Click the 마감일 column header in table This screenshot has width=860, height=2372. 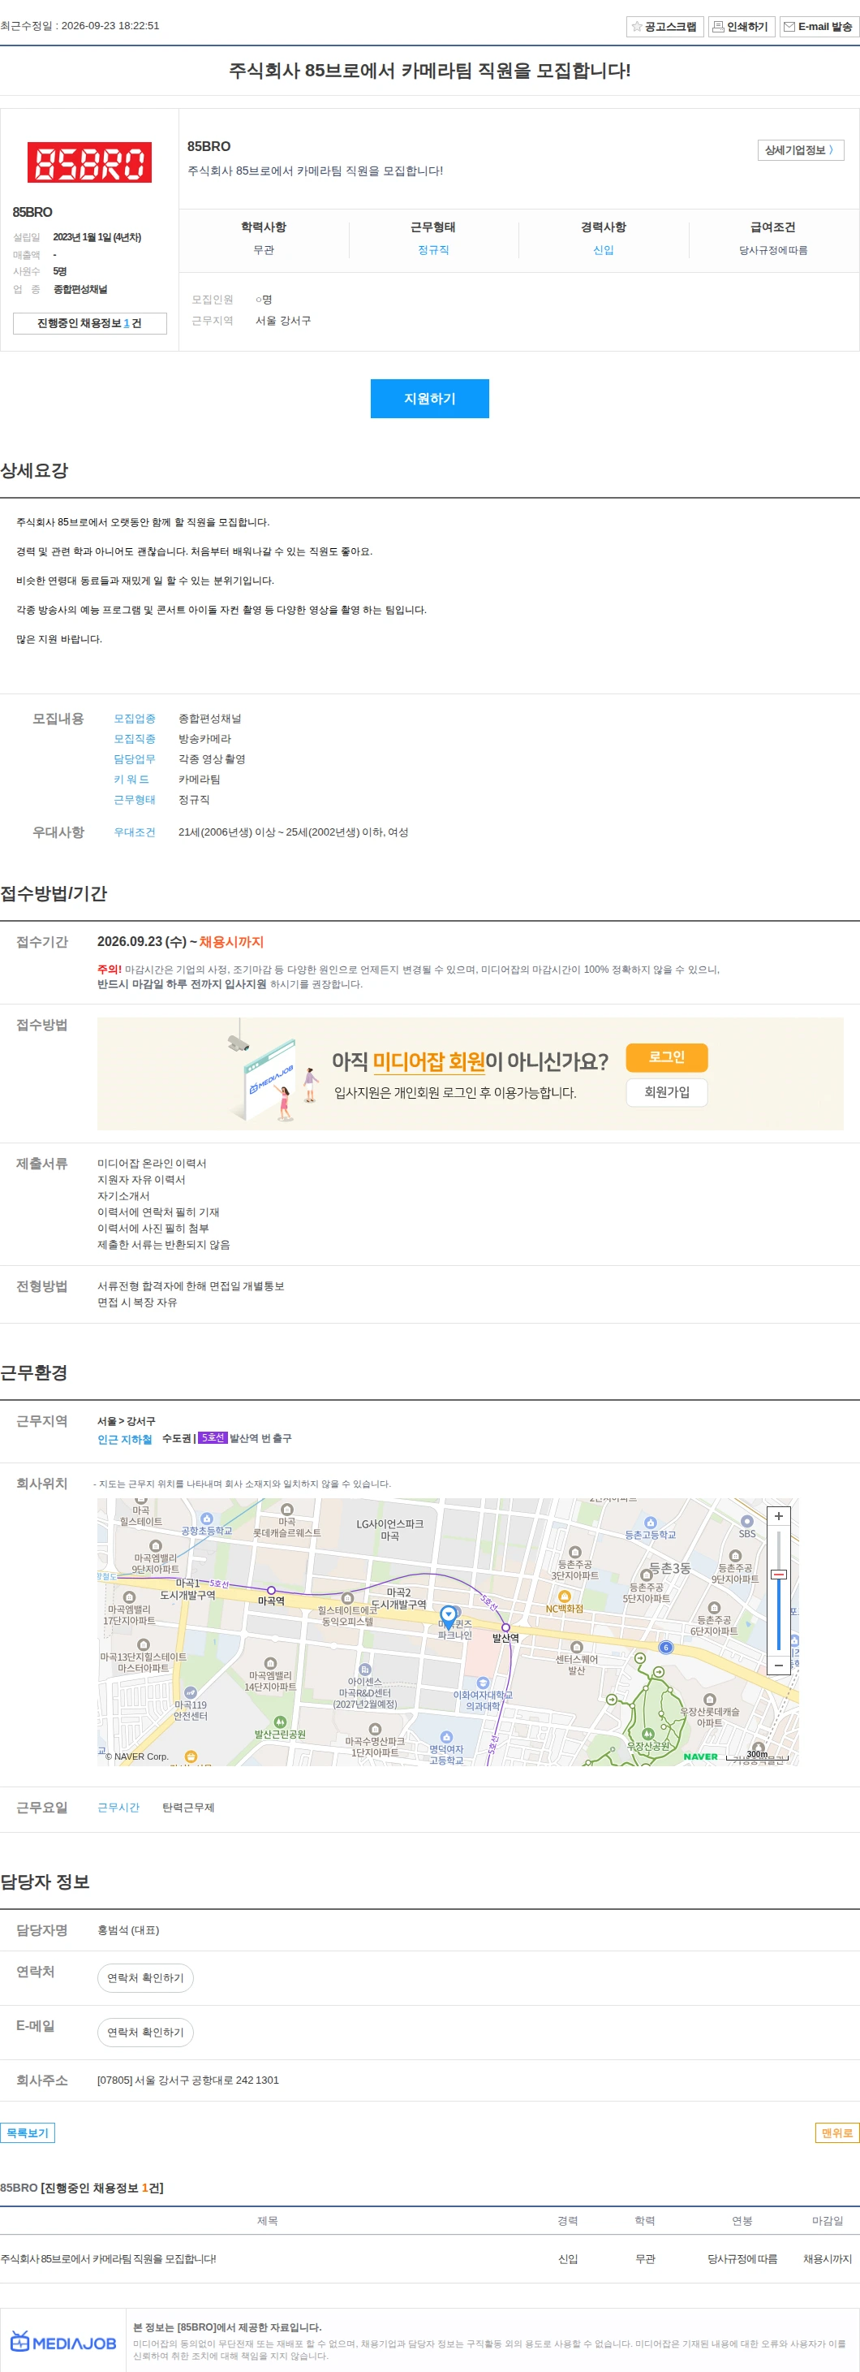click(x=827, y=2221)
